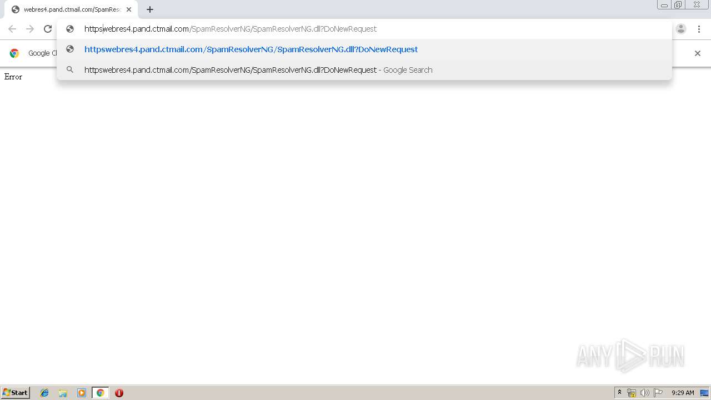Show hidden system tray icons
Viewport: 711px width, 400px height.
[x=619, y=393]
